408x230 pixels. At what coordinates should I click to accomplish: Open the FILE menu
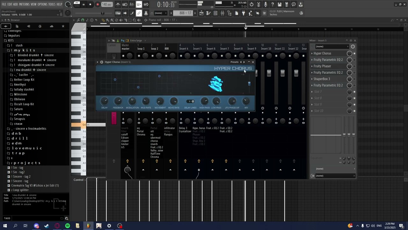[4, 4]
